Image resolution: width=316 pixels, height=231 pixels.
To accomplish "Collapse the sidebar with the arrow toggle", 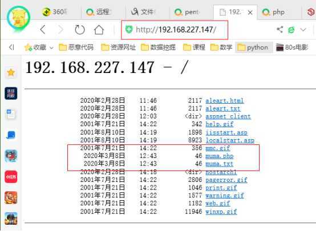I will 11,47.
